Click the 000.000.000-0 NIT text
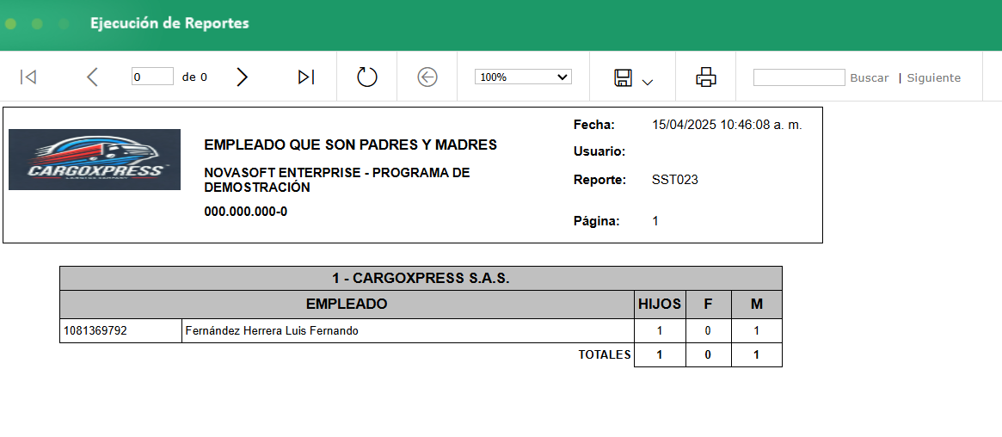Image resolution: width=1002 pixels, height=437 pixels. (x=245, y=212)
